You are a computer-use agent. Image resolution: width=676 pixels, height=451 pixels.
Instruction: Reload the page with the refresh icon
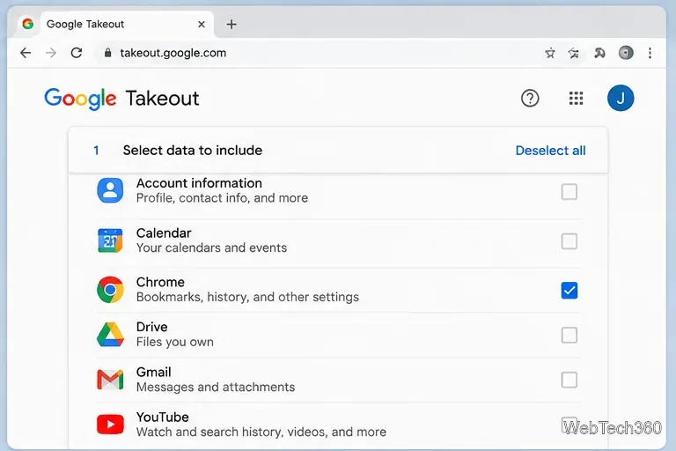pyautogui.click(x=77, y=53)
